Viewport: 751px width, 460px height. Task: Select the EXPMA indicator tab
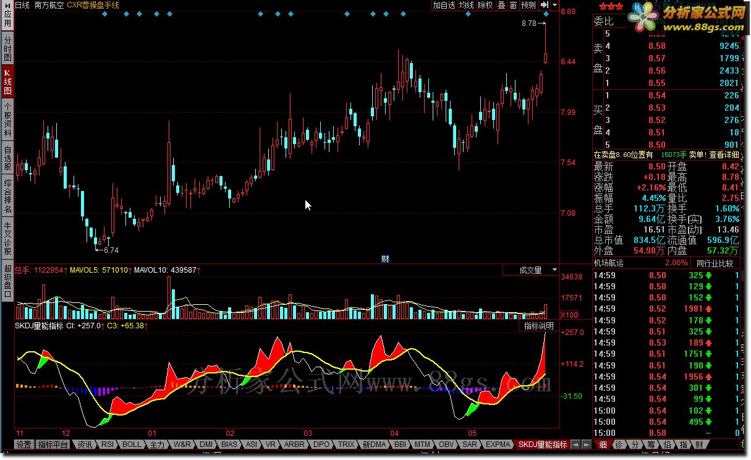(x=498, y=445)
